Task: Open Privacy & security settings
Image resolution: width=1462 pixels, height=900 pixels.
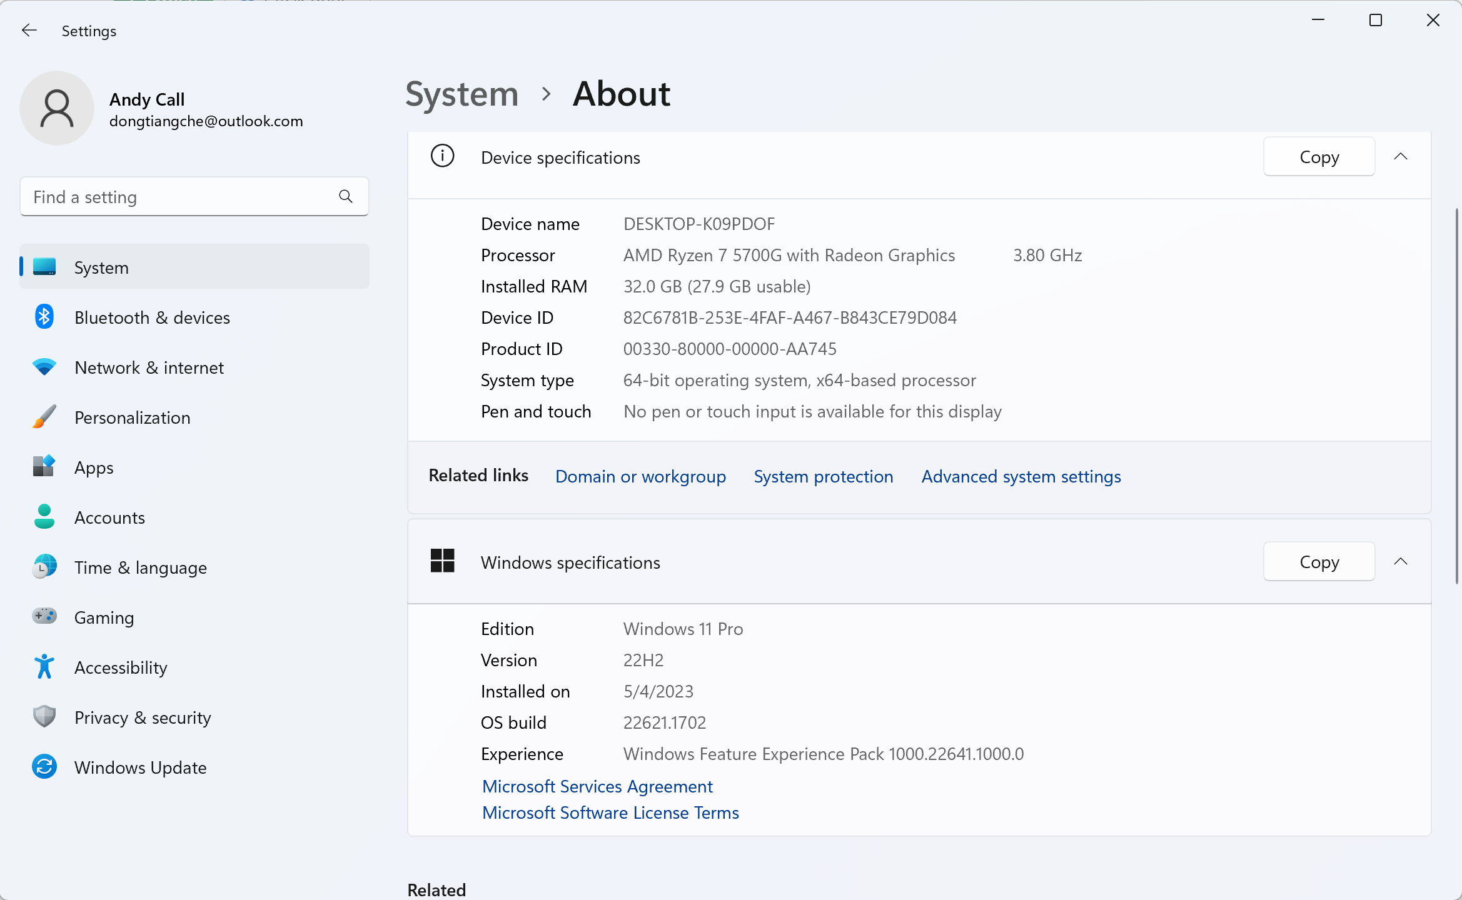Action: (143, 717)
